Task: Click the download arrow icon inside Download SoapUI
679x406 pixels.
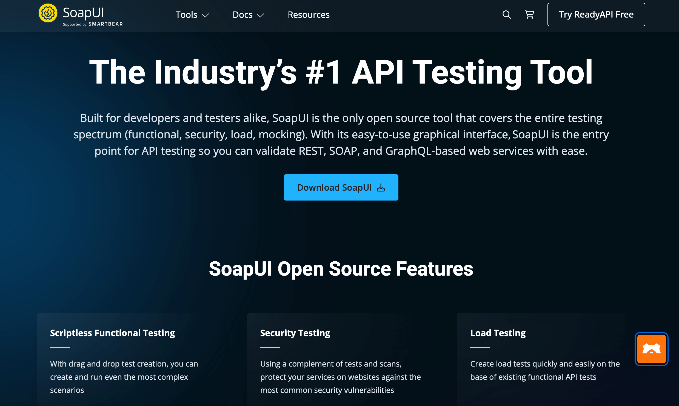Action: [x=381, y=187]
